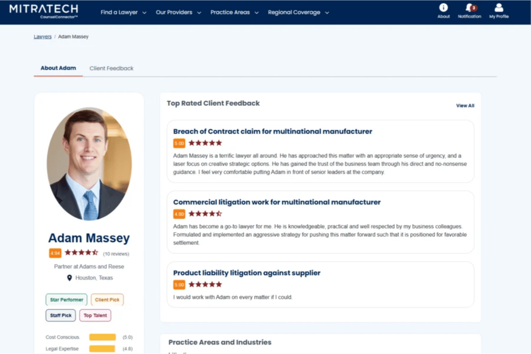Click the Star Performer badge
531x354 pixels.
66,300
